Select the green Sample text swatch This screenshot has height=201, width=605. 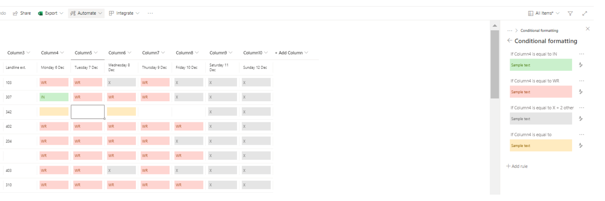[541, 65]
